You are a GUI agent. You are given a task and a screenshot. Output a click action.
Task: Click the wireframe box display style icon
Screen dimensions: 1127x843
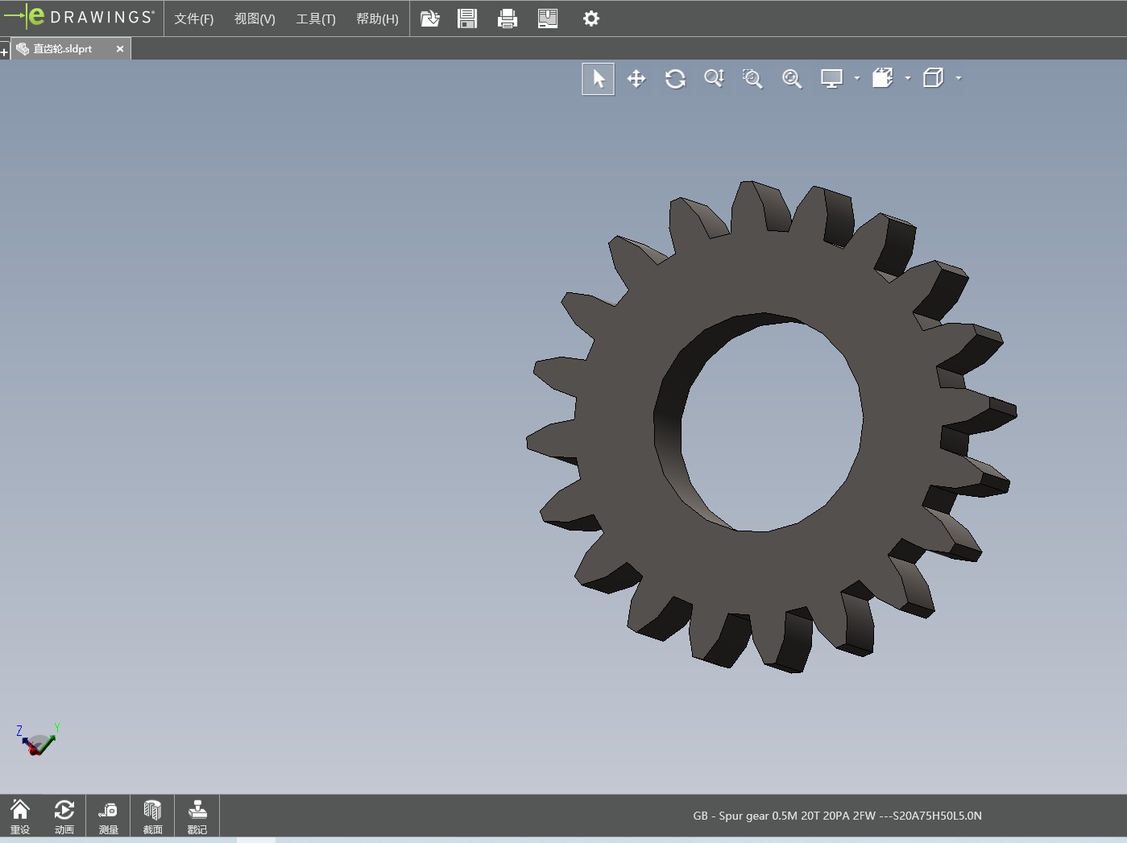coord(933,78)
